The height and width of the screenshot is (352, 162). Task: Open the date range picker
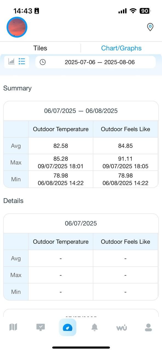click(x=100, y=62)
